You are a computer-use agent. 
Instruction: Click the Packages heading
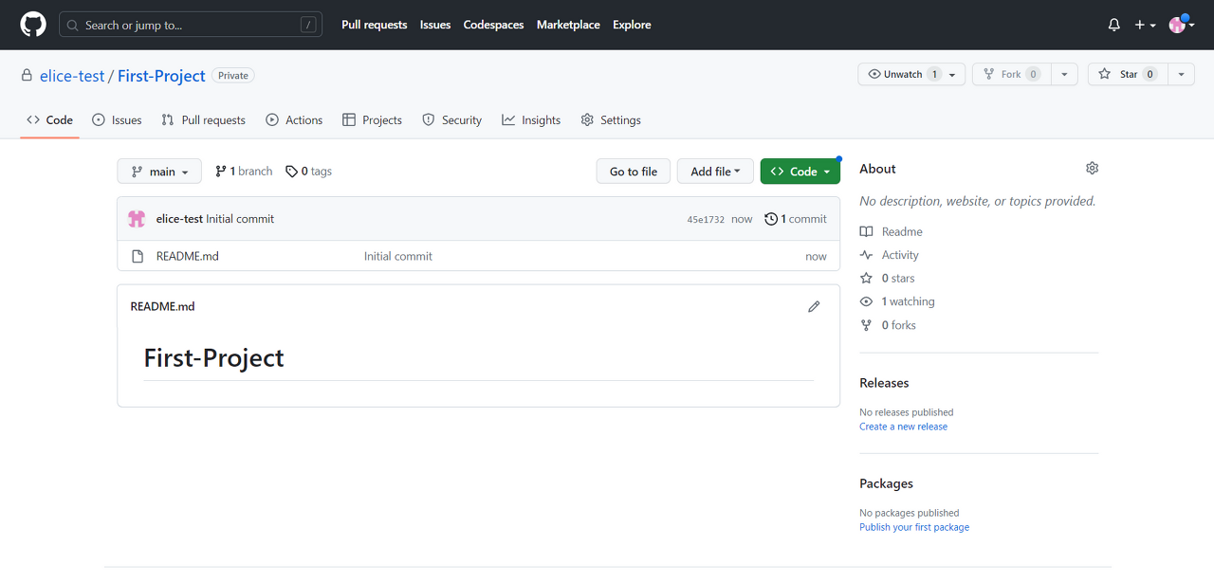[x=886, y=483]
